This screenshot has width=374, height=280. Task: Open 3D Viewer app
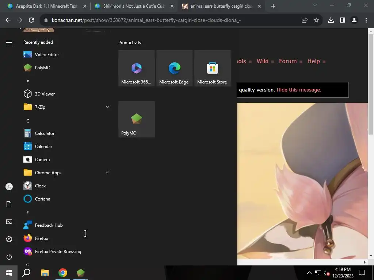(66, 94)
